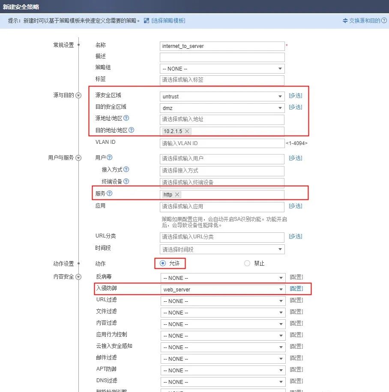Open the 云接入安全感知 profile dropdown
The height and width of the screenshot is (392, 389).
223,347
